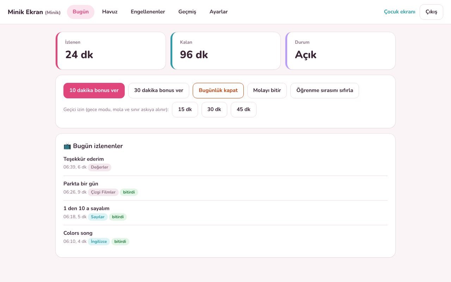The height and width of the screenshot is (282, 451).
Task: Go to the Geçmiş tab
Action: tap(187, 12)
